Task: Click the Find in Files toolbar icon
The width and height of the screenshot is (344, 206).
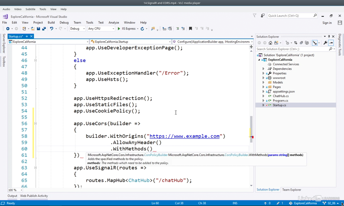Action: click(x=153, y=29)
